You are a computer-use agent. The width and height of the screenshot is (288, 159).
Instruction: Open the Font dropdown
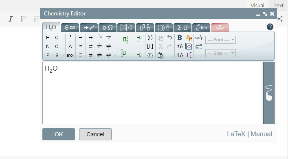coord(221,40)
